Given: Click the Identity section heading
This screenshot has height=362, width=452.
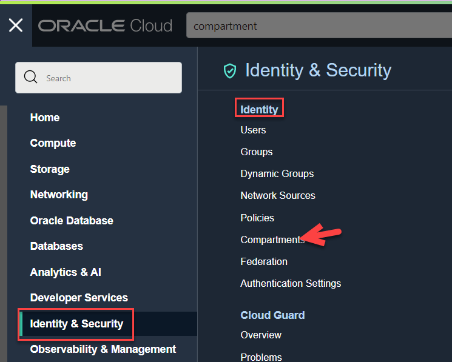Looking at the screenshot, I should (259, 110).
